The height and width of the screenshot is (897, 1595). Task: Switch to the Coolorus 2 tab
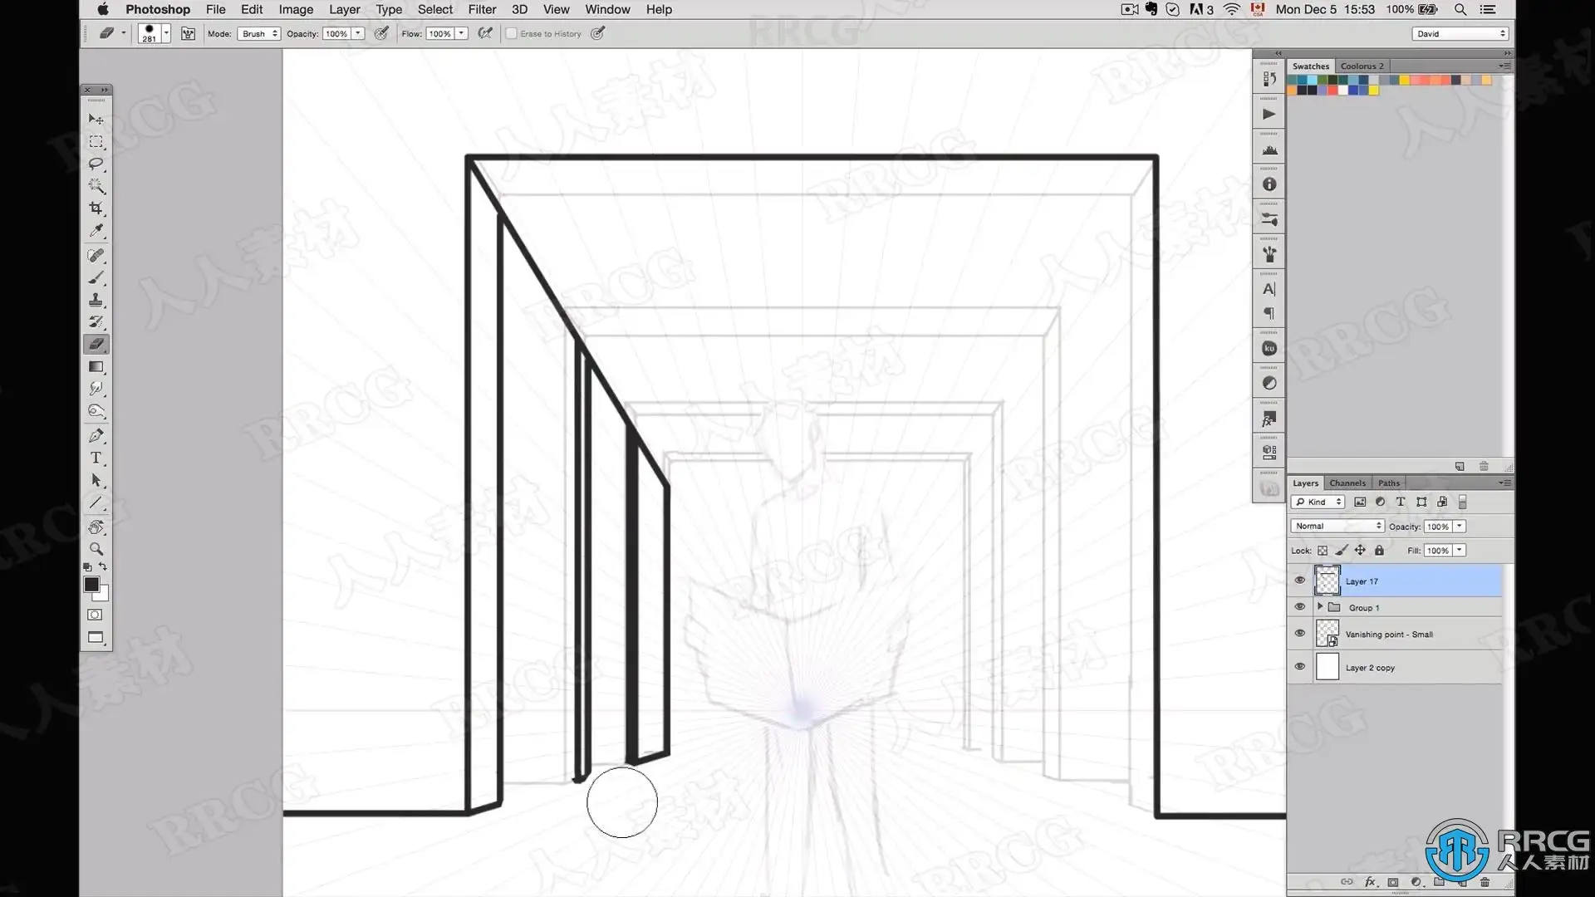(1362, 66)
